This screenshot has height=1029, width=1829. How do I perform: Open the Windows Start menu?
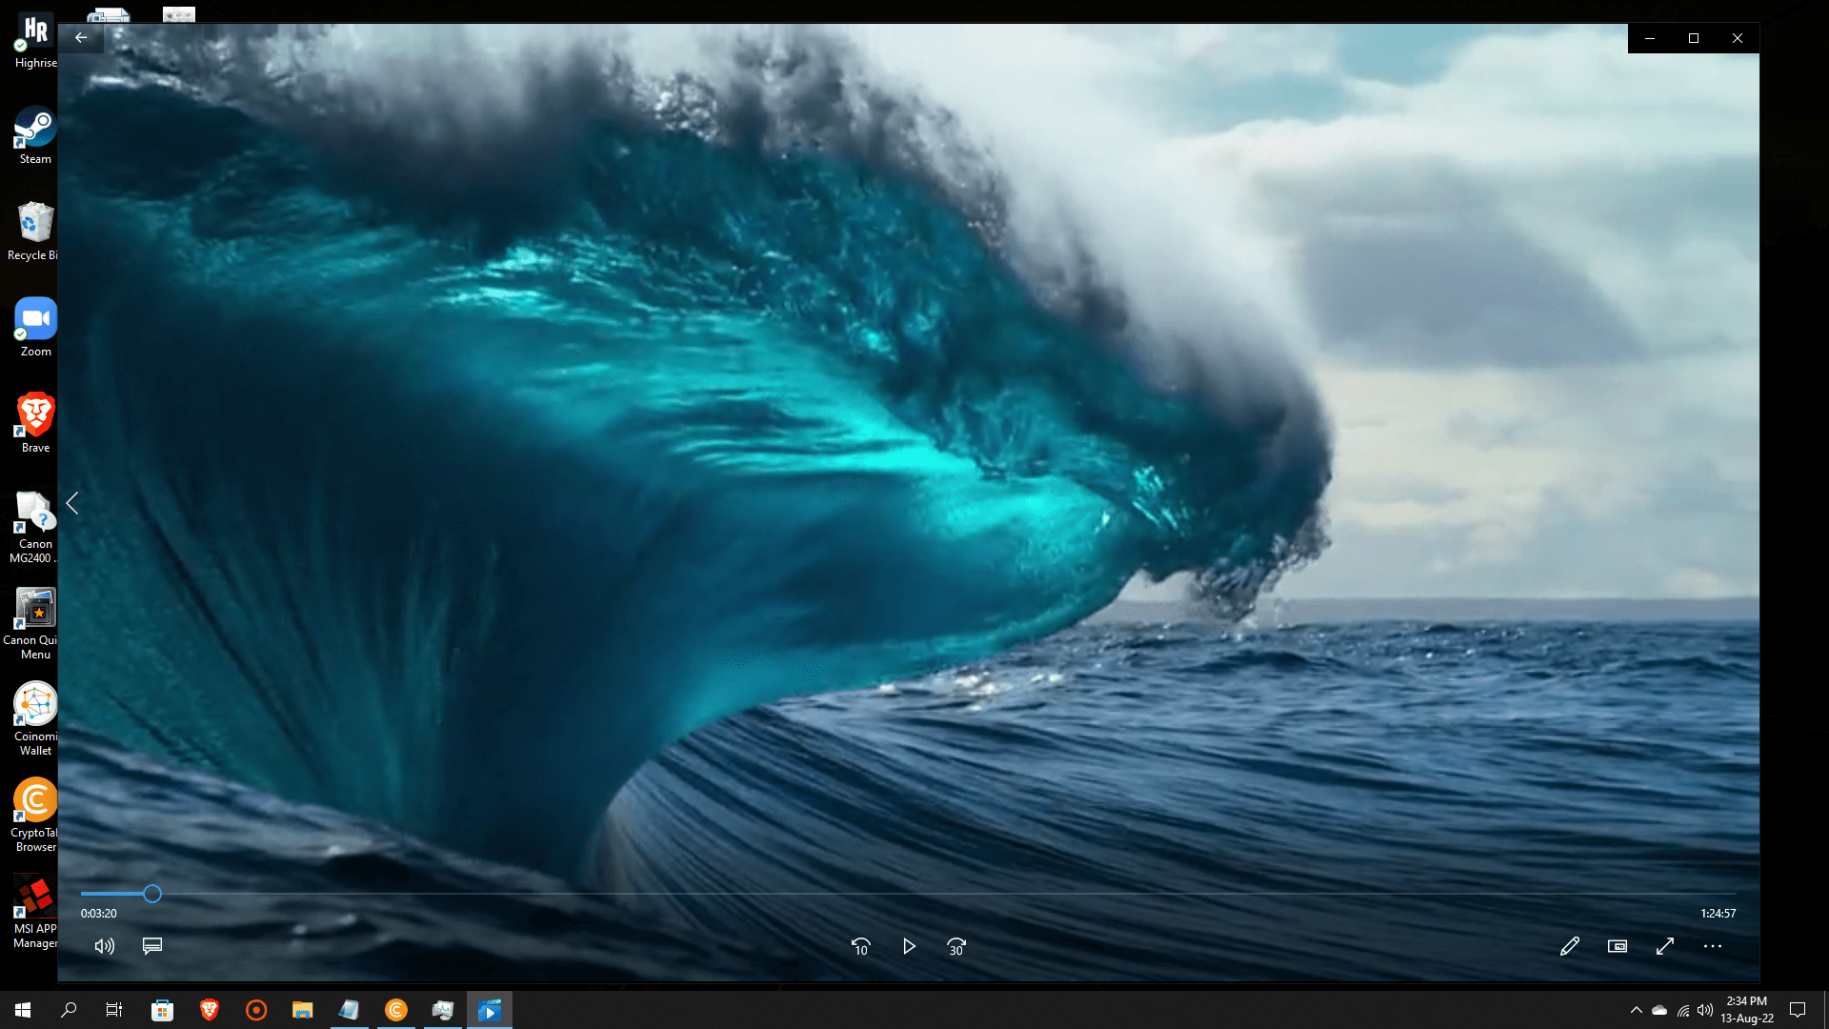coord(23,1010)
